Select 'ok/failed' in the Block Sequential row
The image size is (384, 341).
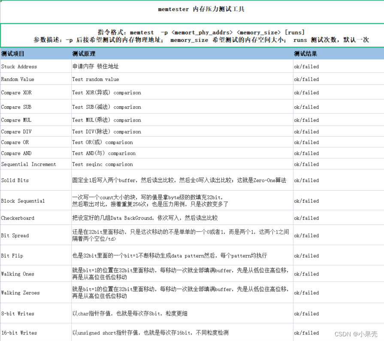click(x=306, y=201)
